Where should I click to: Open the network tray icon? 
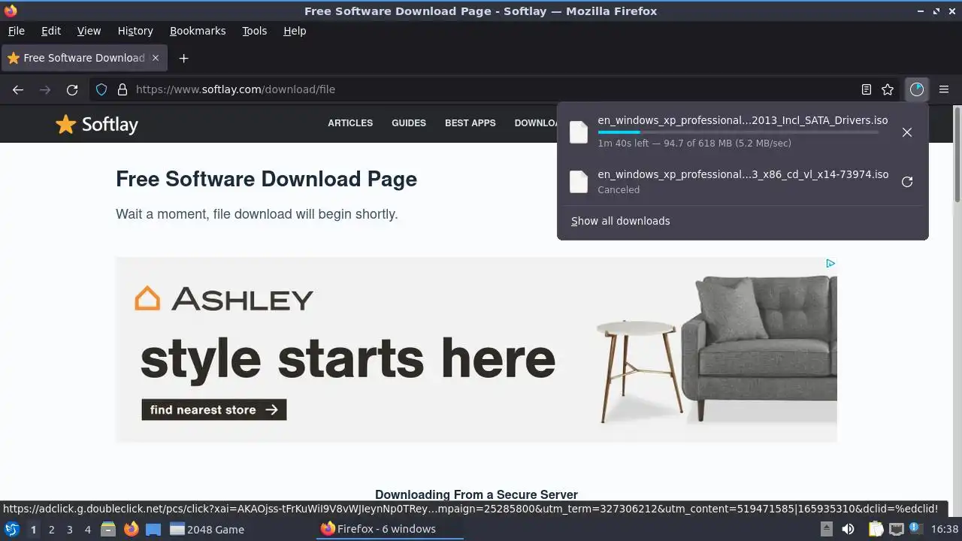click(x=896, y=529)
